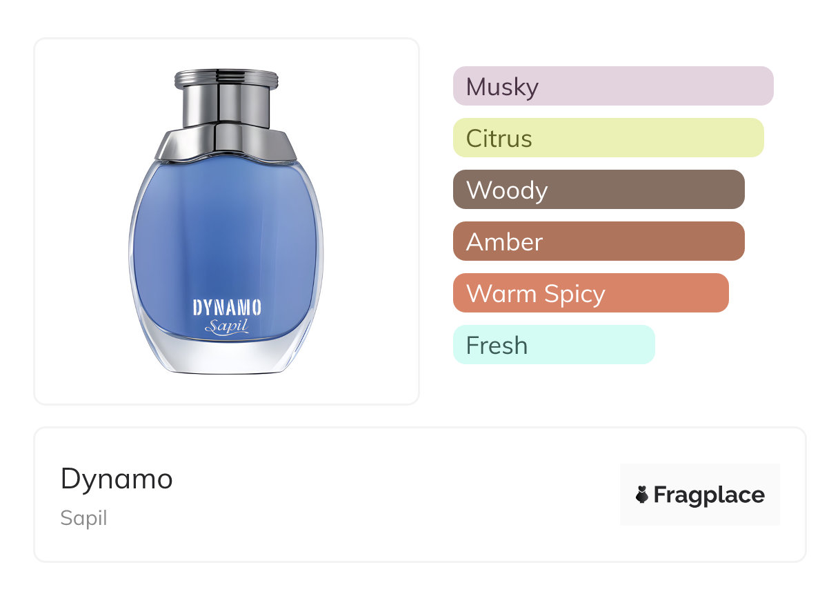Click the Fragplace wordmark text
Viewport: 840px width, 596px height.
click(x=709, y=495)
